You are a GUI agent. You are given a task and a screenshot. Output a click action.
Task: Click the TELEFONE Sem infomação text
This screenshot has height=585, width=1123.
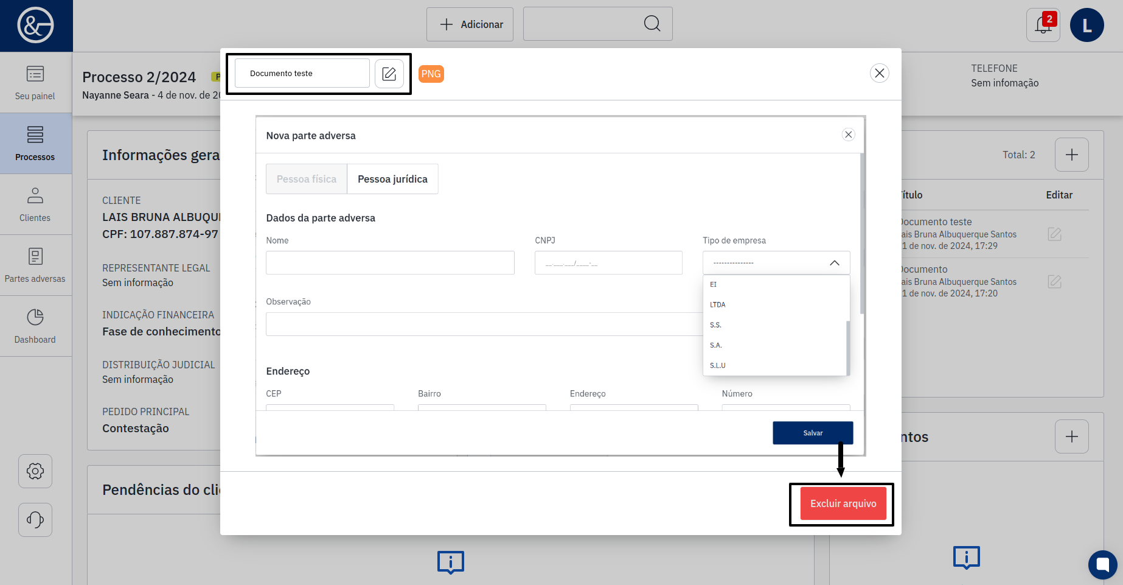pos(1005,75)
